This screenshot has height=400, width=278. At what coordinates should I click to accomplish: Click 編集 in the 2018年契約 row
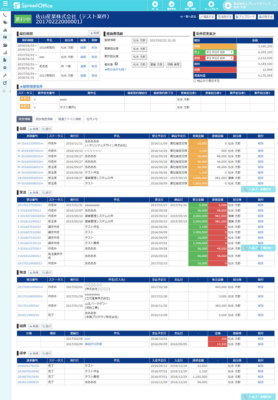pos(83,47)
